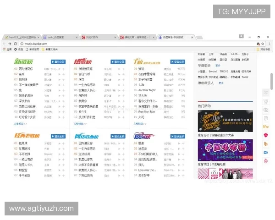Open full list link under 热歌榜

pyautogui.click(x=80, y=124)
